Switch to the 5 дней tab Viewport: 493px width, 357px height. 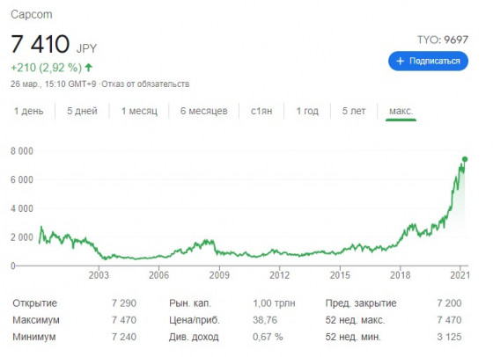[82, 111]
